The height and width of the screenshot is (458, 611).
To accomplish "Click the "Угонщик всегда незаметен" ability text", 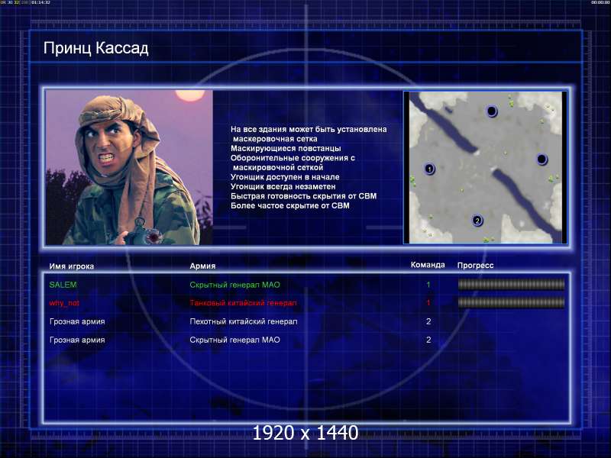I will tap(283, 187).
